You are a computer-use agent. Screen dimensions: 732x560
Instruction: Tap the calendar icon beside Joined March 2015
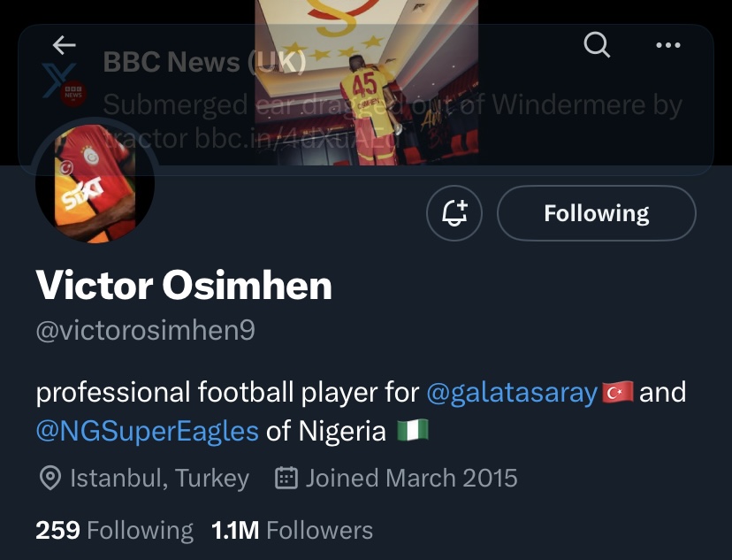click(287, 478)
